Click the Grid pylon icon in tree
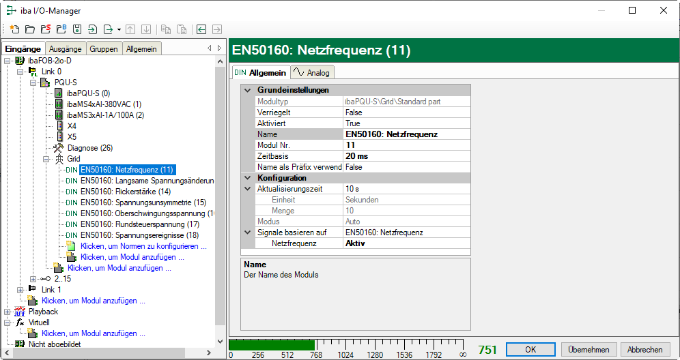The height and width of the screenshot is (360, 680). click(x=59, y=159)
